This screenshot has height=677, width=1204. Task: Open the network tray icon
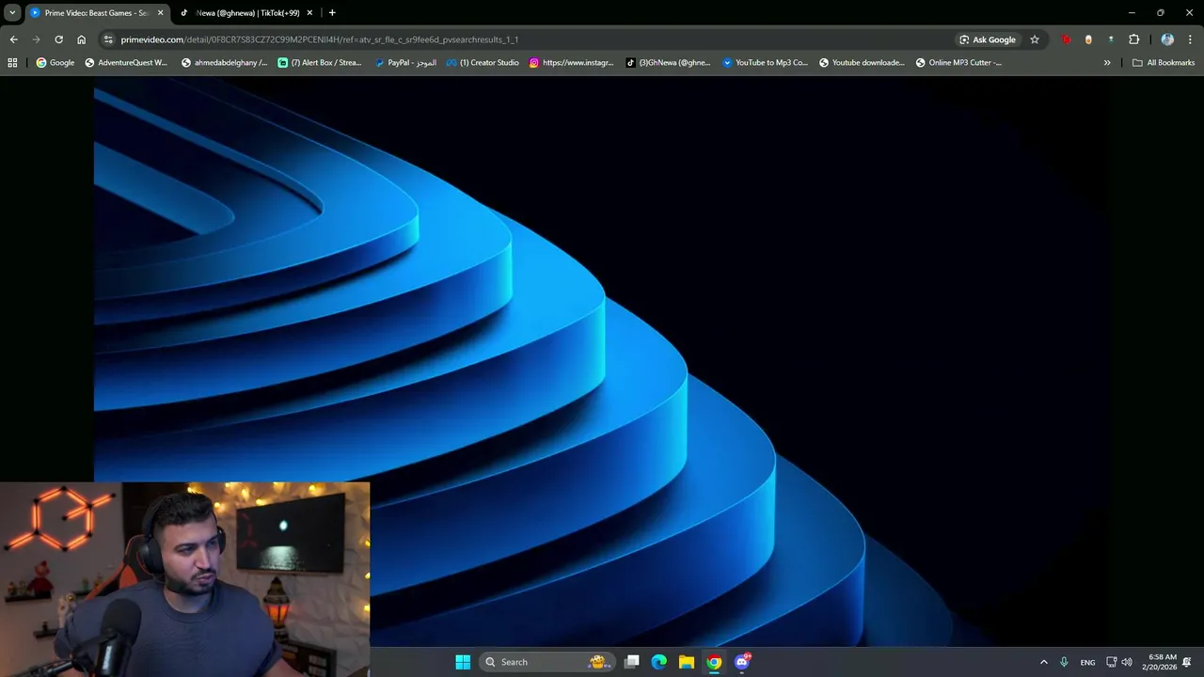[x=1111, y=662]
